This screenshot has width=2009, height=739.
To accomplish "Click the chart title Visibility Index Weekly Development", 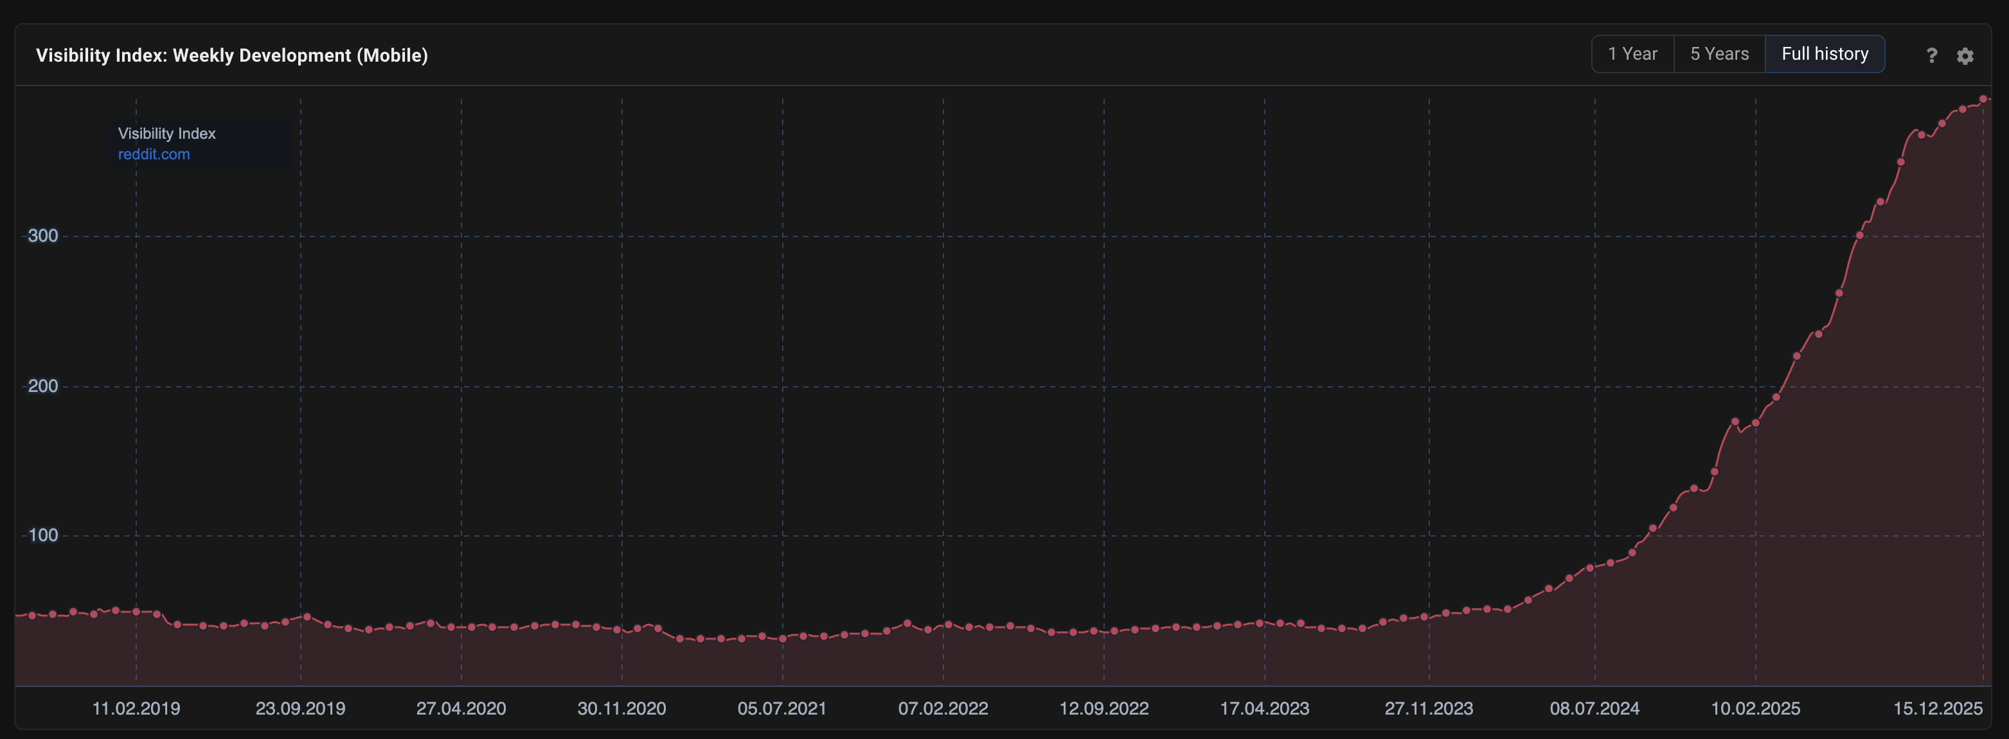I will click(231, 55).
